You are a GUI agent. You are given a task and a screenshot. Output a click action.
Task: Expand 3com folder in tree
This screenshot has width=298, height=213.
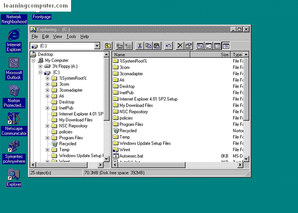(47, 84)
